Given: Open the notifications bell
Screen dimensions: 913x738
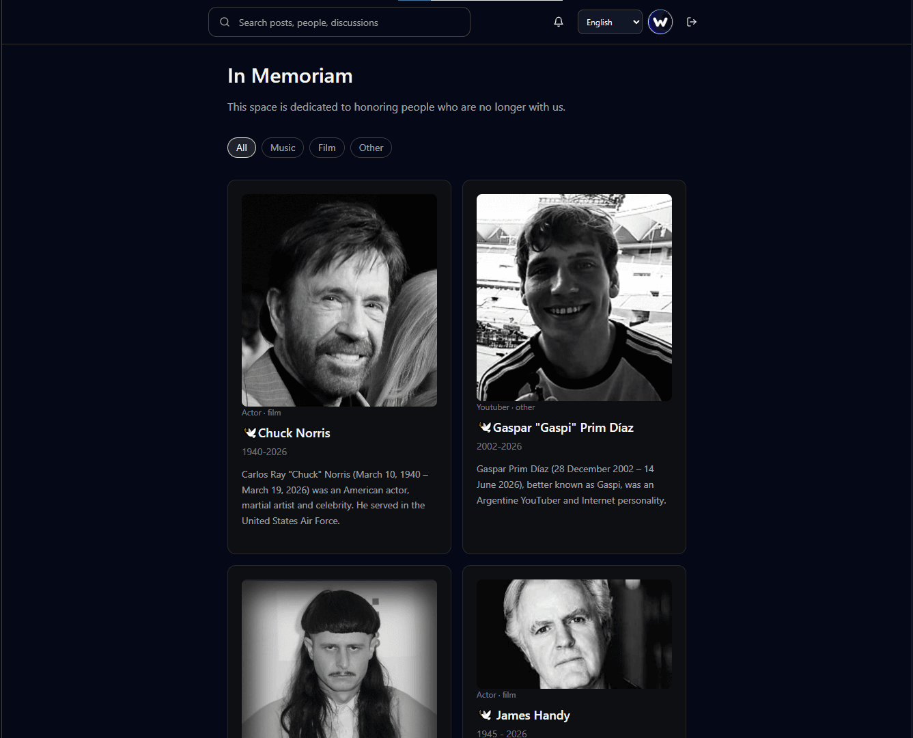Looking at the screenshot, I should coord(559,22).
